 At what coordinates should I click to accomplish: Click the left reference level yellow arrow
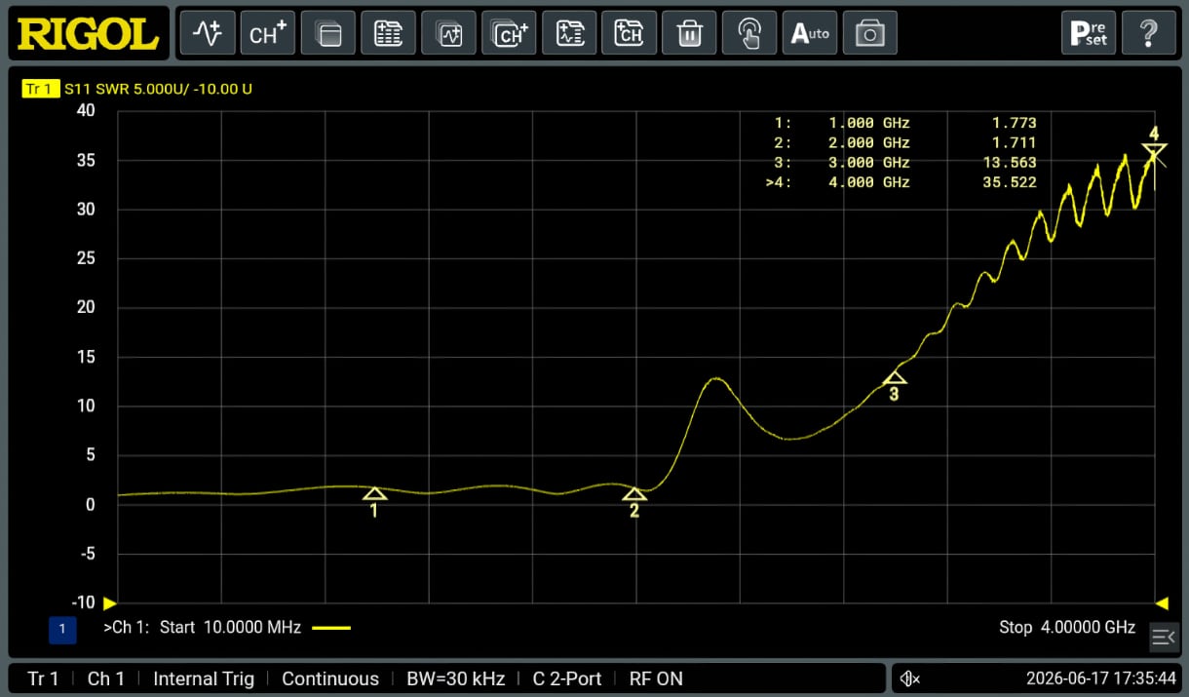click(x=110, y=603)
